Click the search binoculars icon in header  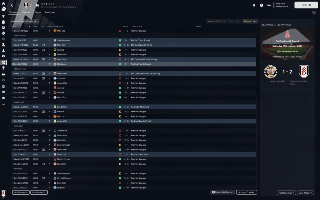coord(37,5)
